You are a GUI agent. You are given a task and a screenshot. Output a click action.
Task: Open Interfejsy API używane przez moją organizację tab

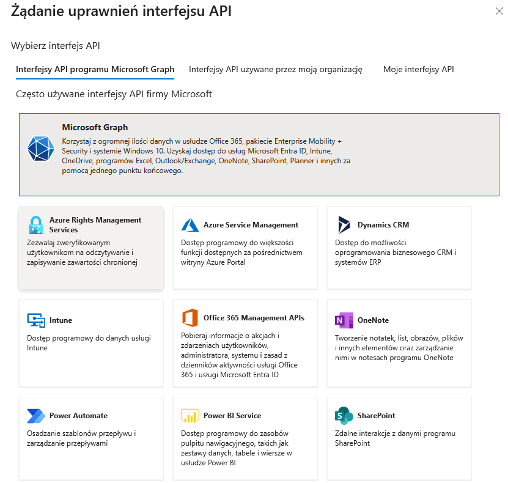coord(276,70)
